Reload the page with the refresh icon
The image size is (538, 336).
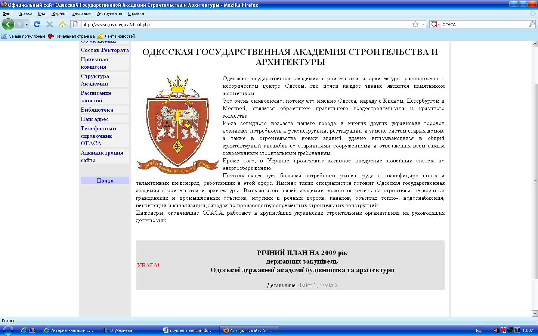tap(37, 24)
